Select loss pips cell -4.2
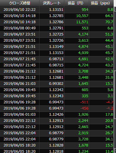 [101, 108]
